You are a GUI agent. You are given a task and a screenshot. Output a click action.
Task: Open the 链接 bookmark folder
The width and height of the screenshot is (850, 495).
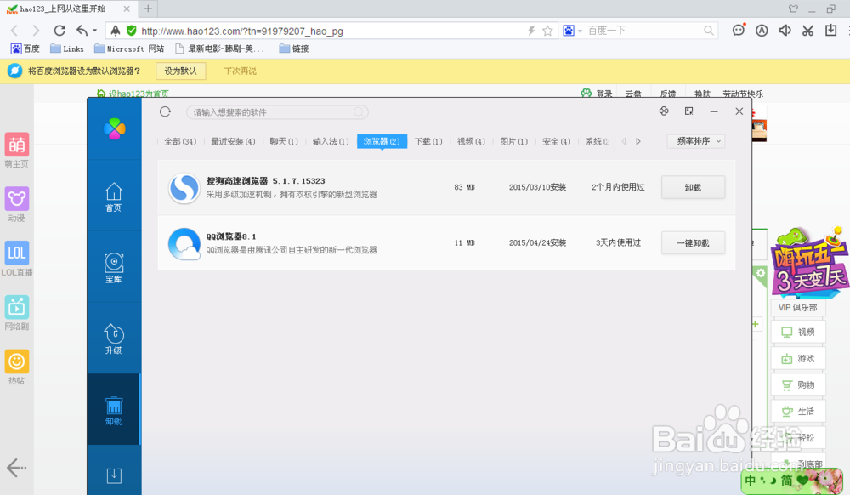[294, 48]
